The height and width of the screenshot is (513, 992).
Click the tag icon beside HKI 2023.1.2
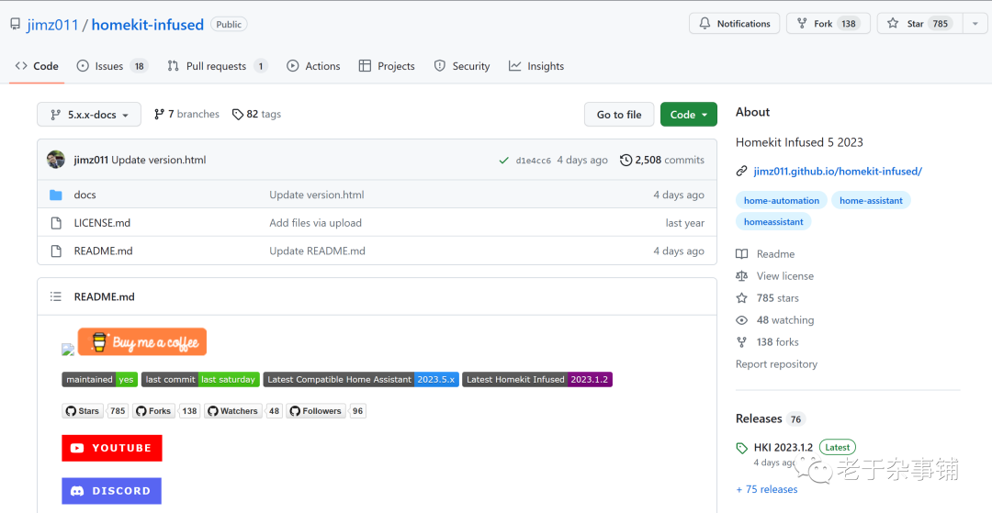pyautogui.click(x=741, y=448)
